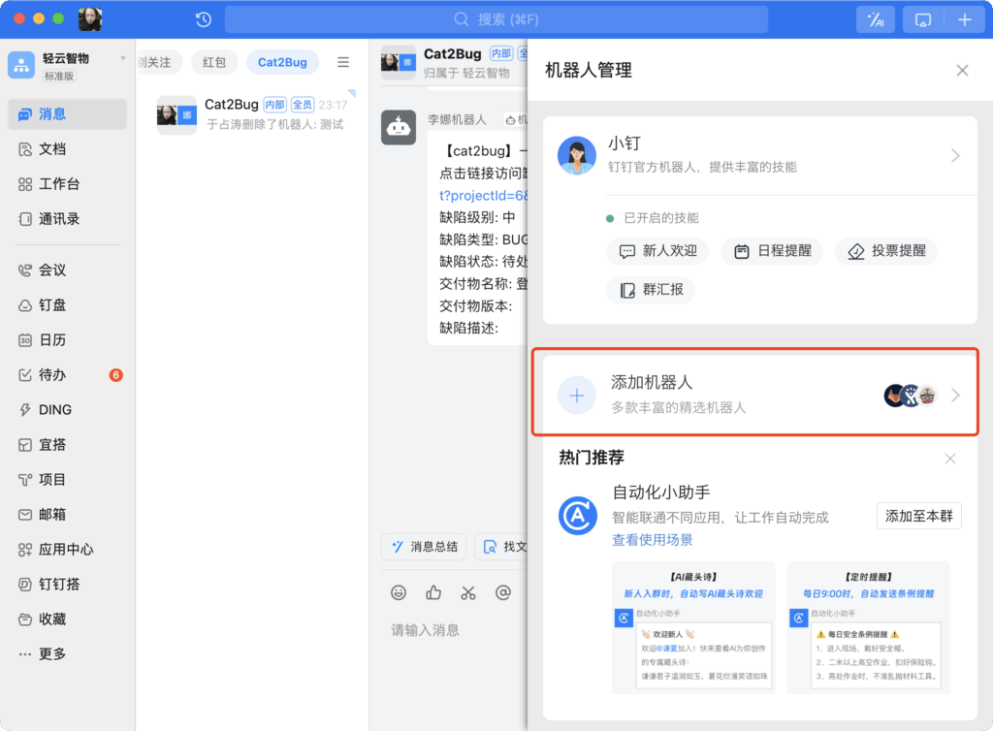Screen dimensions: 993x731
Task: Open the 邮箱 mailbox
Action: pyautogui.click(x=67, y=515)
